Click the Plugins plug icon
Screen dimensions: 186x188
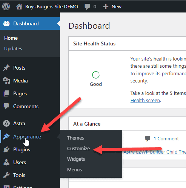pyautogui.click(x=6, y=149)
